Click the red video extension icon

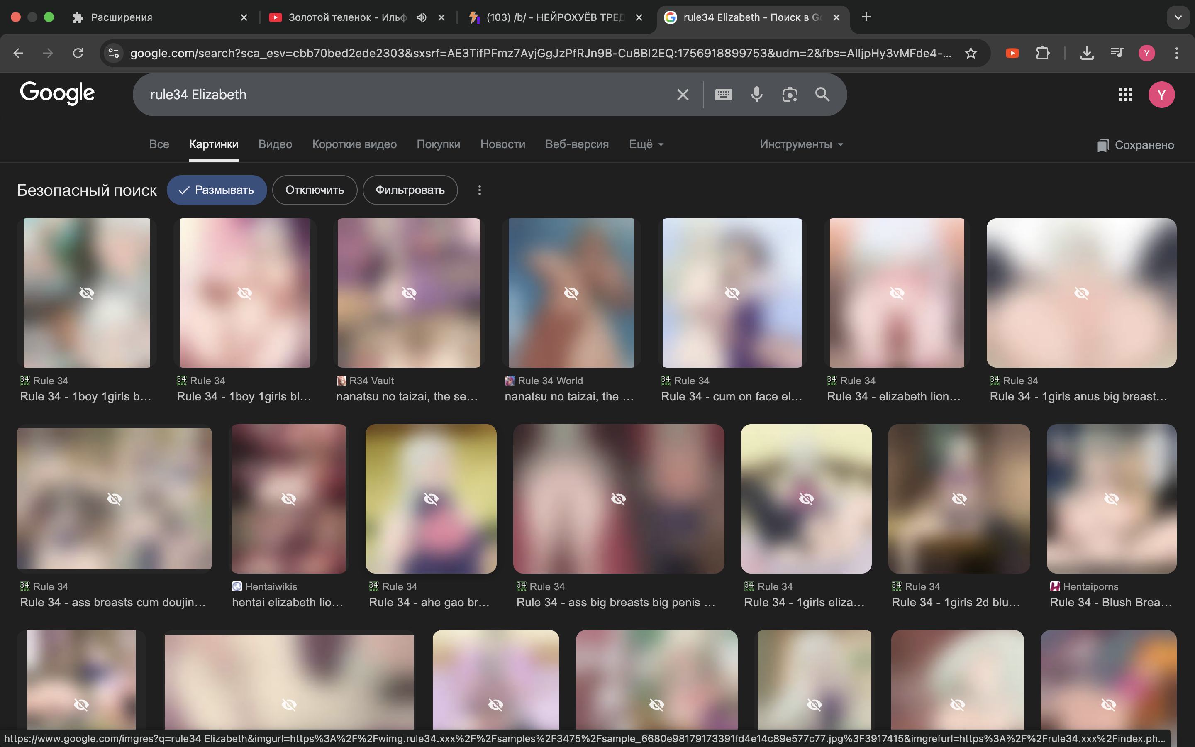[1012, 53]
